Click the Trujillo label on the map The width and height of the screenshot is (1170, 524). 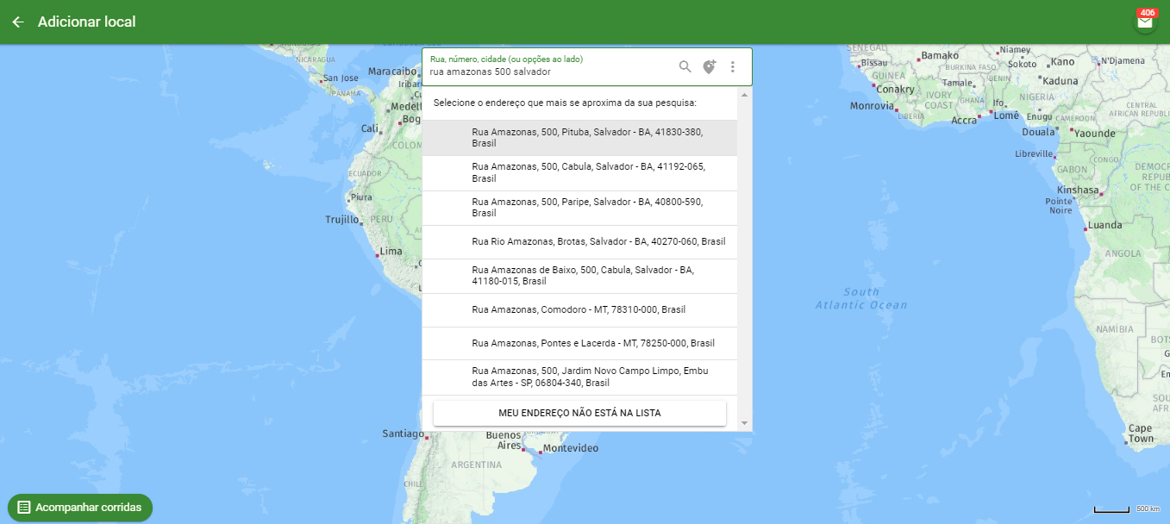click(x=341, y=220)
